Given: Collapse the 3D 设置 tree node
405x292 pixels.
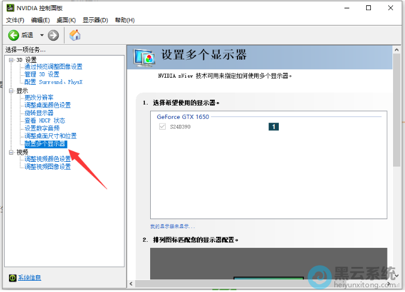Looking at the screenshot, I should coord(11,60).
